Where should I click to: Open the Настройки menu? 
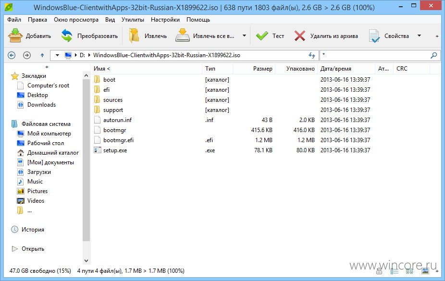coord(165,20)
